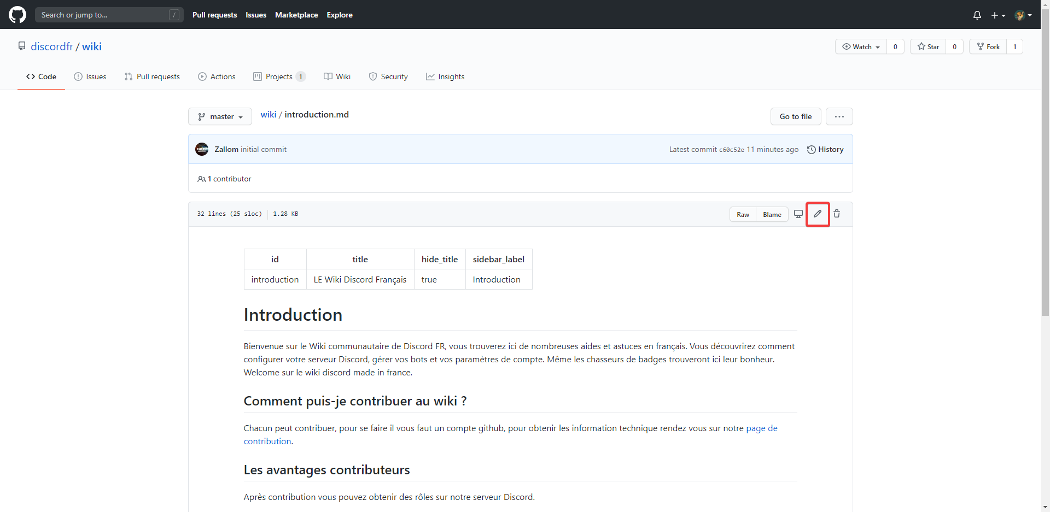
Task: Click the 'hide_title' column header
Action: 440,259
